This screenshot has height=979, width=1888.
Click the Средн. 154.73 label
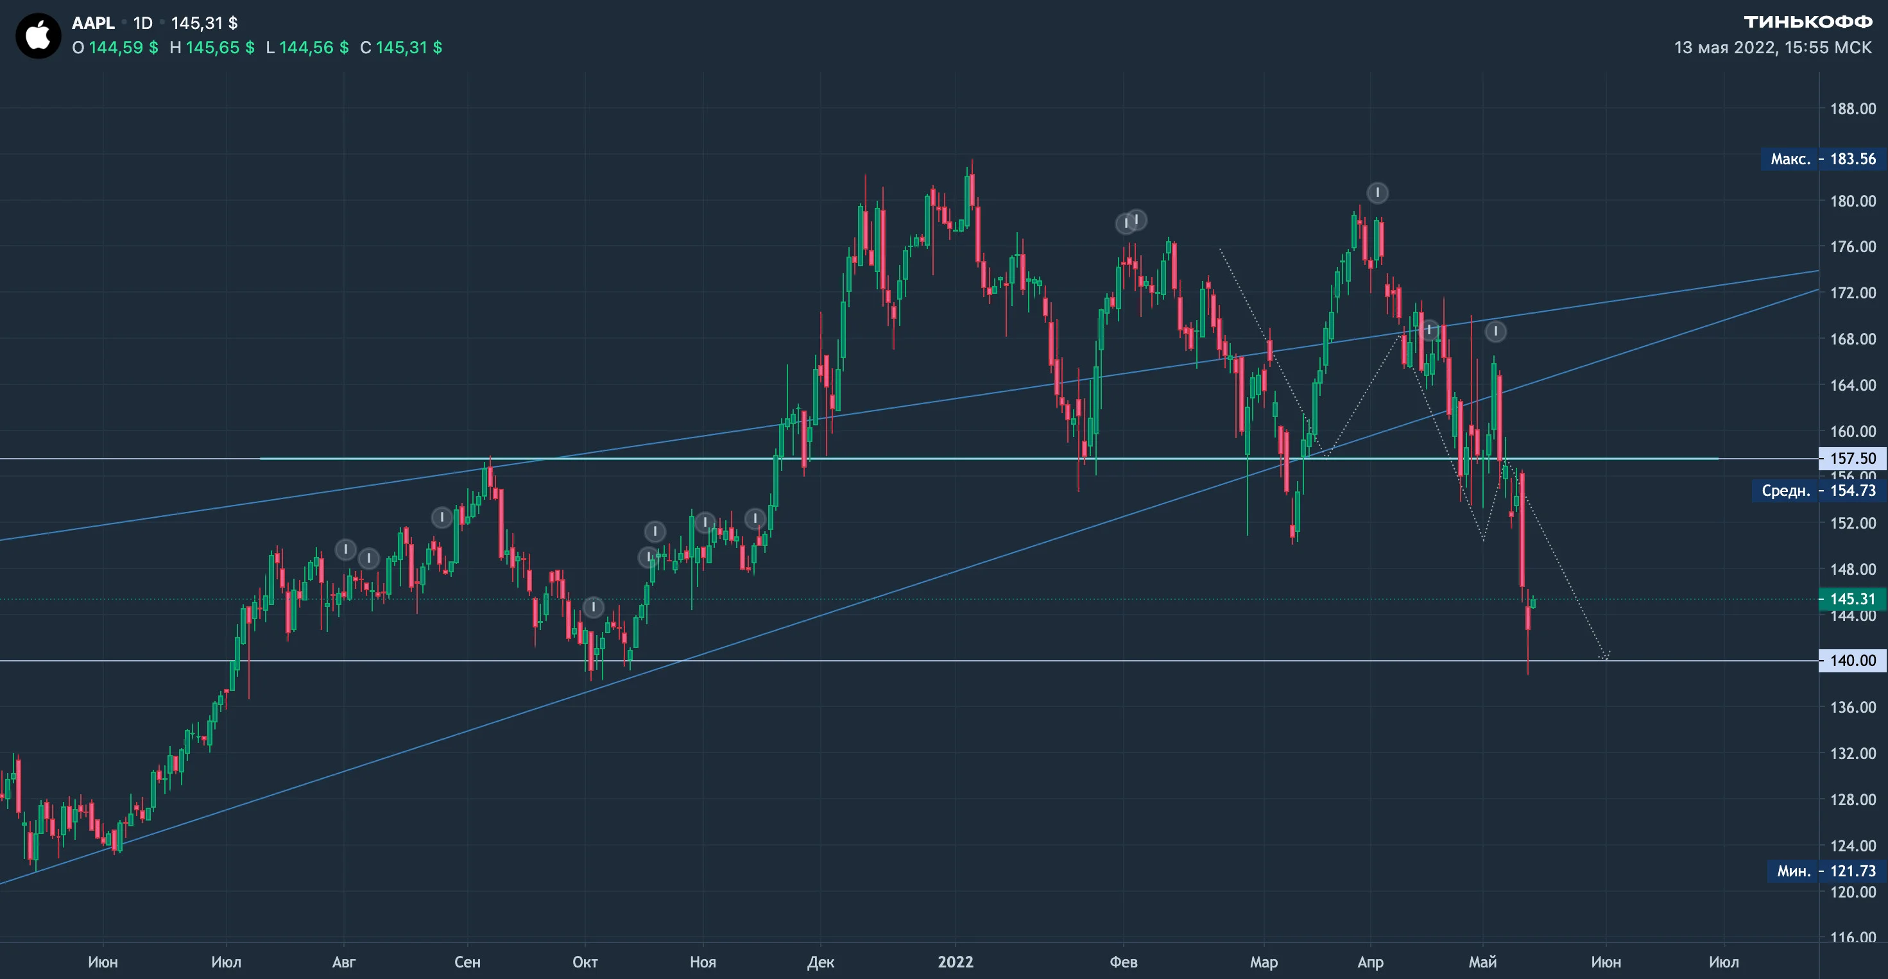point(1819,491)
